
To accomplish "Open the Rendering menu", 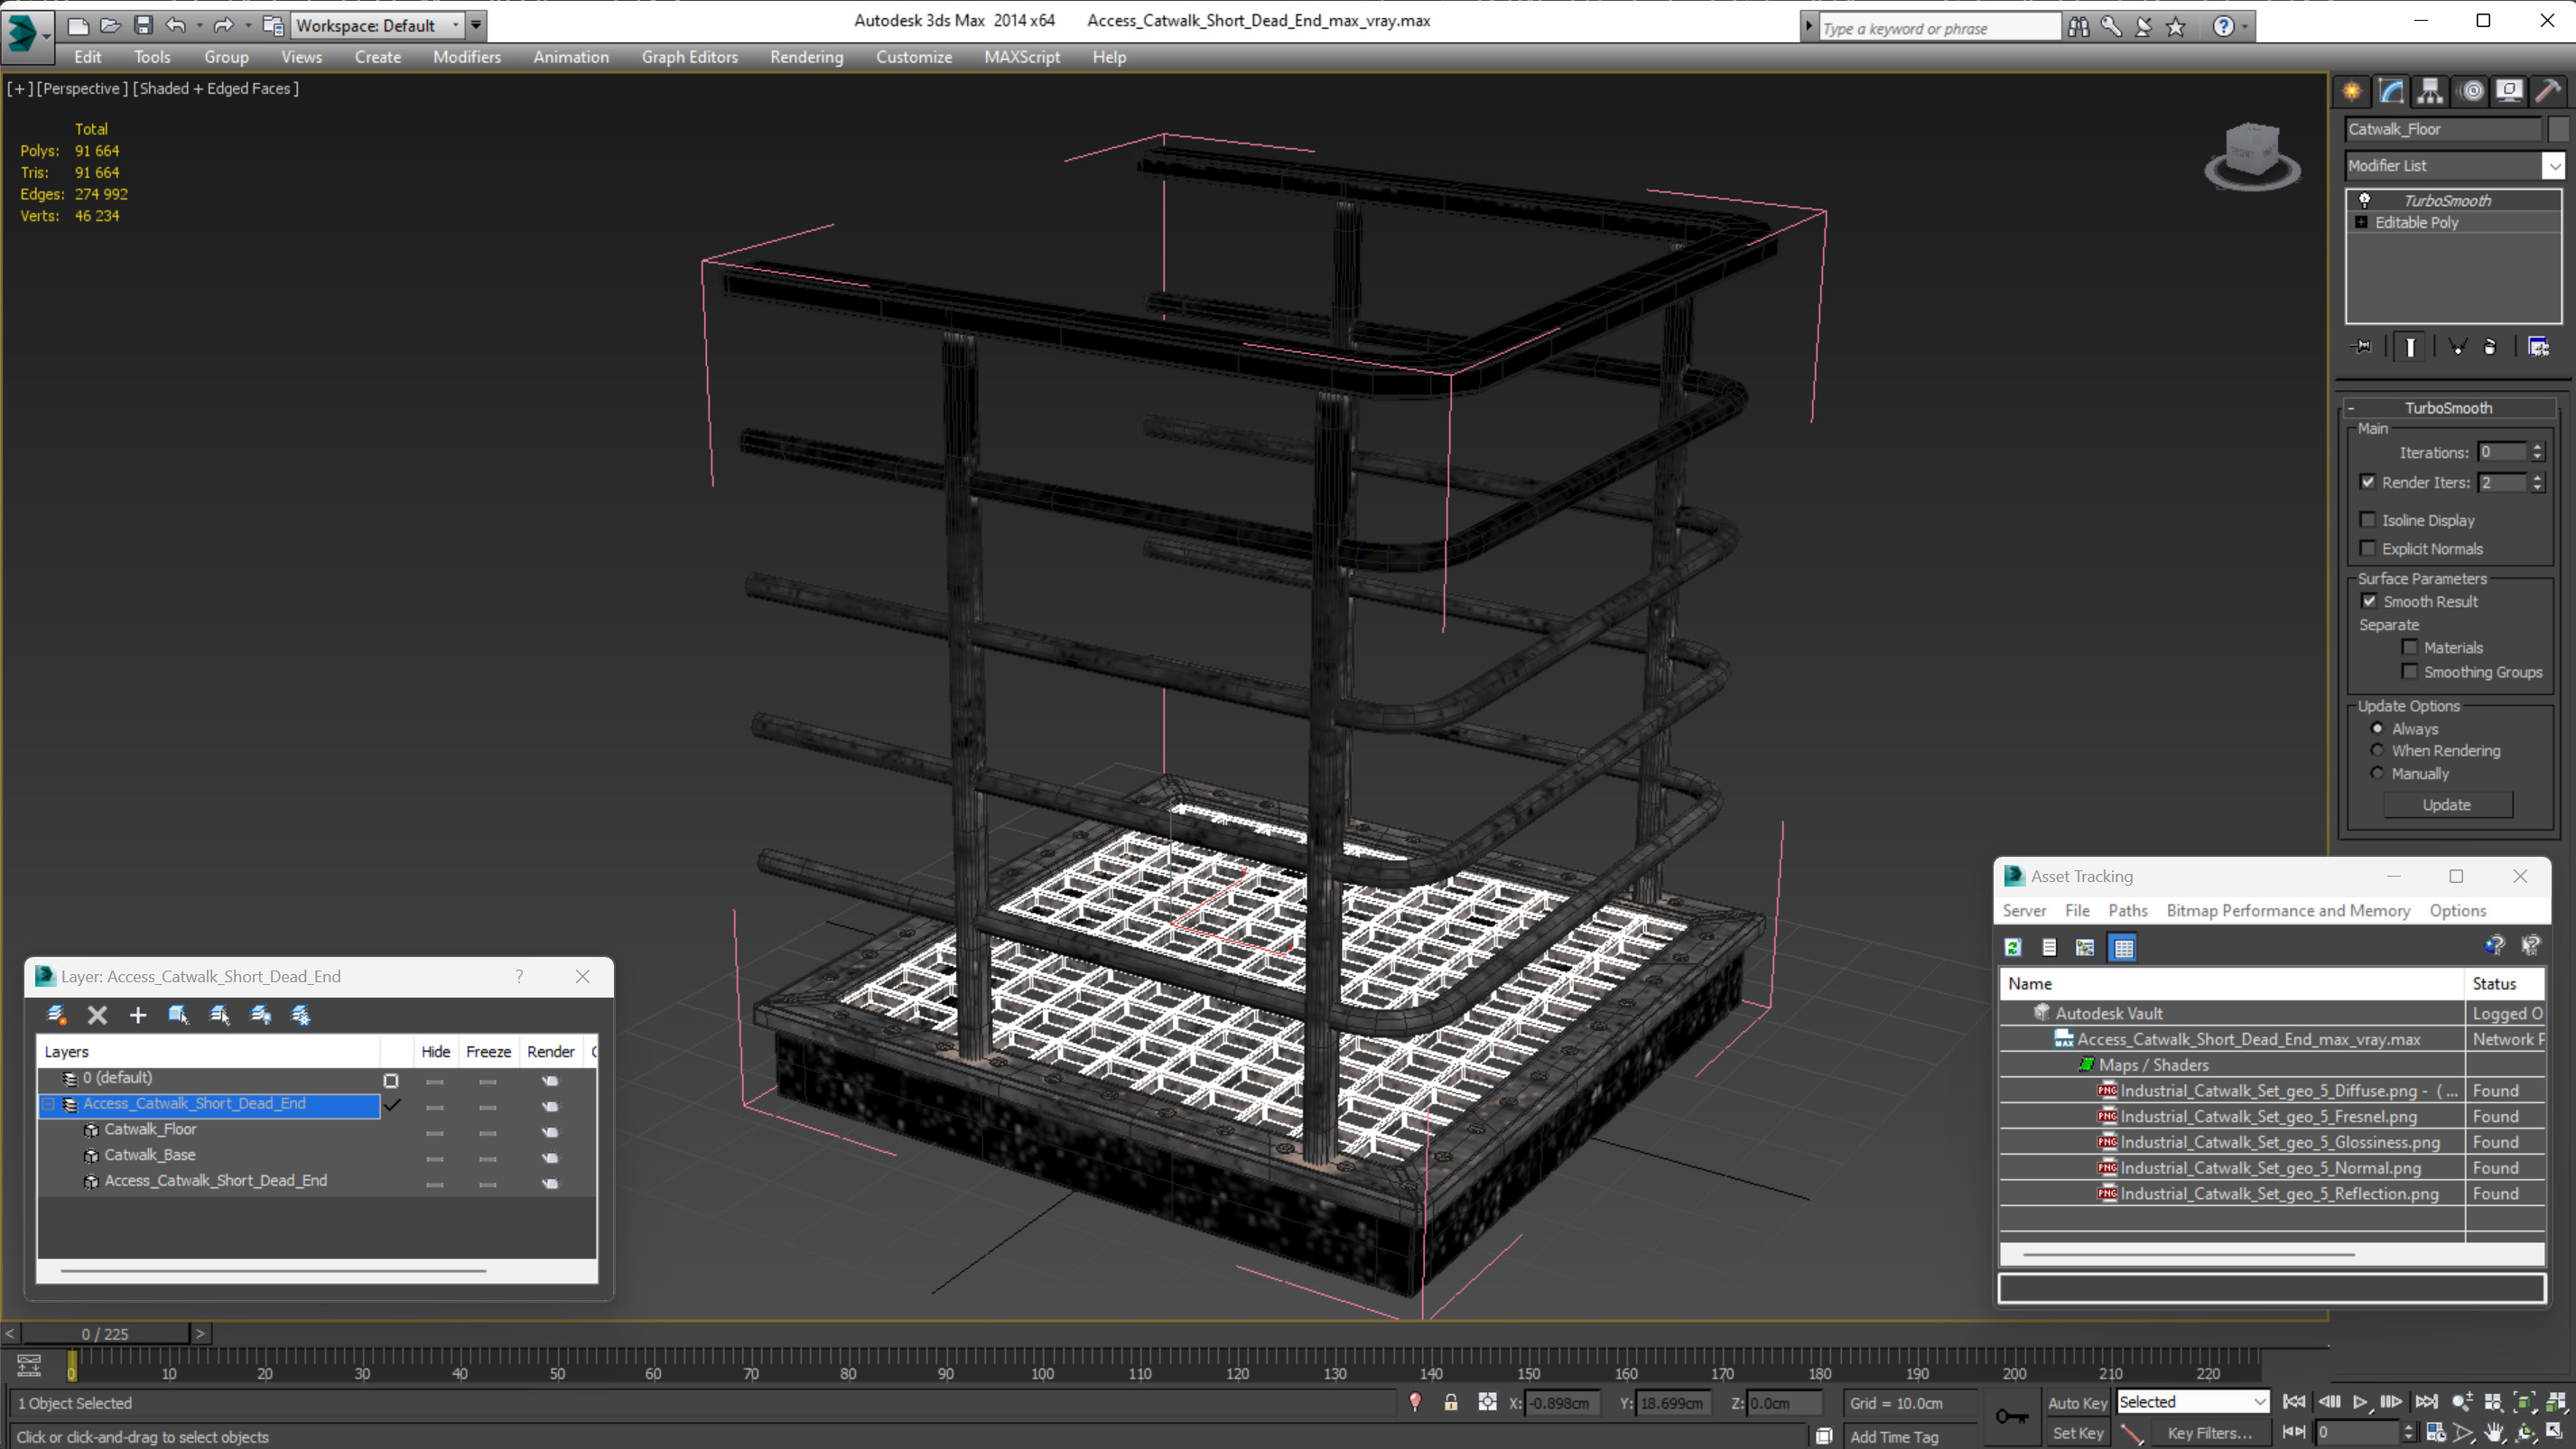I will click(x=806, y=57).
